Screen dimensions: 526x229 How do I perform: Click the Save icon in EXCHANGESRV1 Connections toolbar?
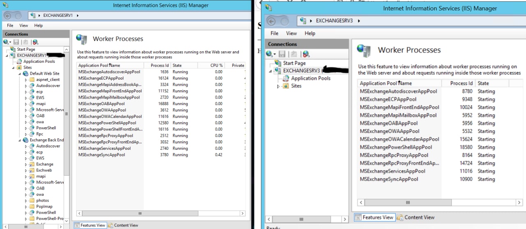tap(16, 42)
